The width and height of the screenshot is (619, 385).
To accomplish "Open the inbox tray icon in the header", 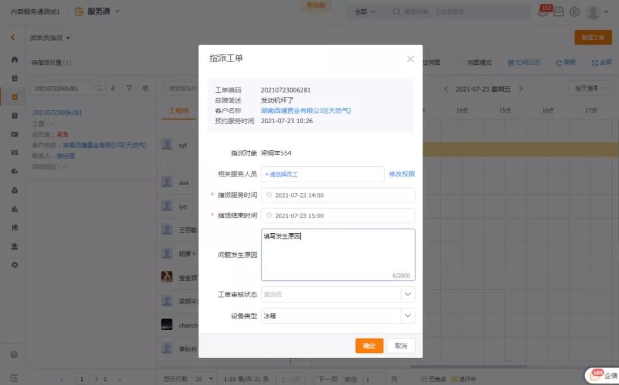I will tap(559, 11).
